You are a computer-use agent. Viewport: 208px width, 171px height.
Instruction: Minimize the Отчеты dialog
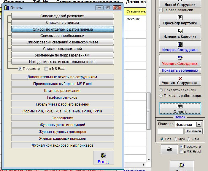click(99, 7)
